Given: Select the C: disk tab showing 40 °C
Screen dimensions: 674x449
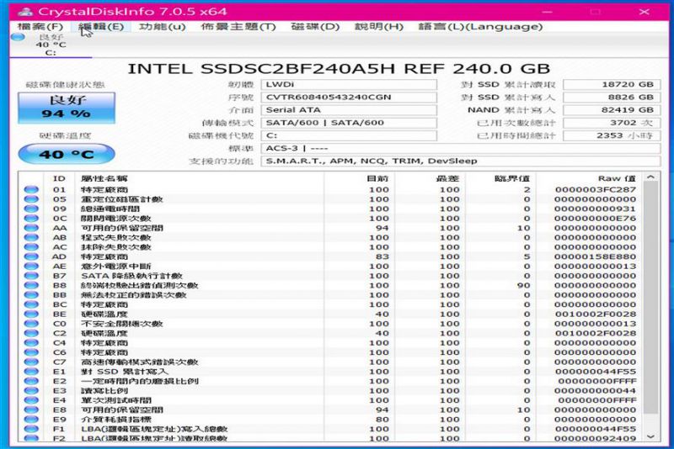Looking at the screenshot, I should point(51,45).
